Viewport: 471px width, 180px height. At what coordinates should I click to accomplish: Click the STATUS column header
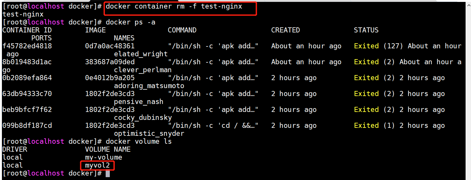366,30
